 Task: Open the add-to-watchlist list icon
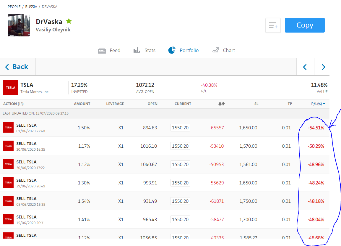pyautogui.click(x=273, y=25)
